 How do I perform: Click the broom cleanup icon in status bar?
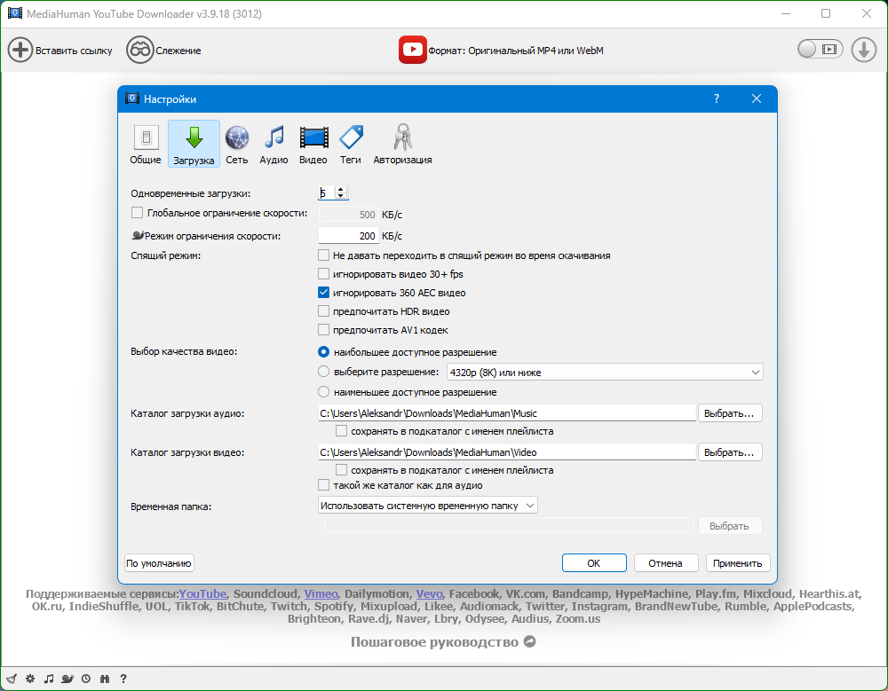pos(10,679)
